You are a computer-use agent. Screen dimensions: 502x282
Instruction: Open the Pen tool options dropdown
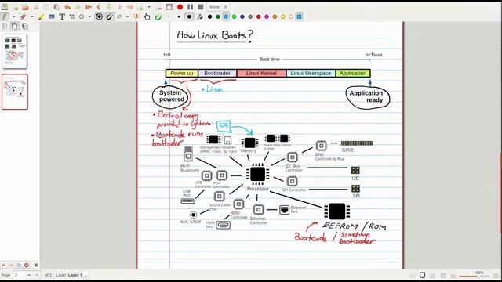pyautogui.click(x=13, y=16)
